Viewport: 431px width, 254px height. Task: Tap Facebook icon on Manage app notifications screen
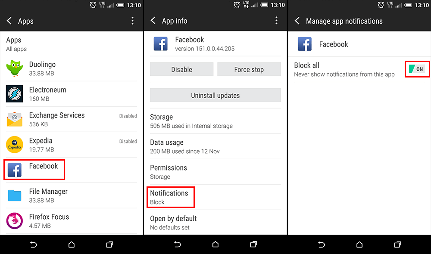pyautogui.click(x=305, y=44)
